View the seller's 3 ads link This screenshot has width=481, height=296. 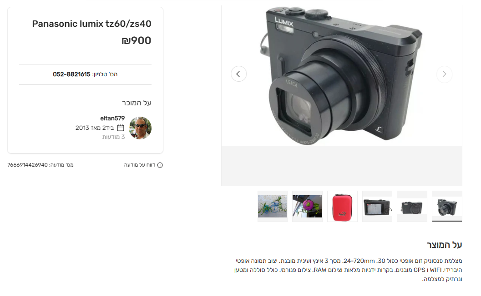[x=113, y=137]
